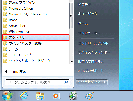133x101 pixels.
Task: Click folder icon beside スタートアップ
Action: [x=5, y=55]
